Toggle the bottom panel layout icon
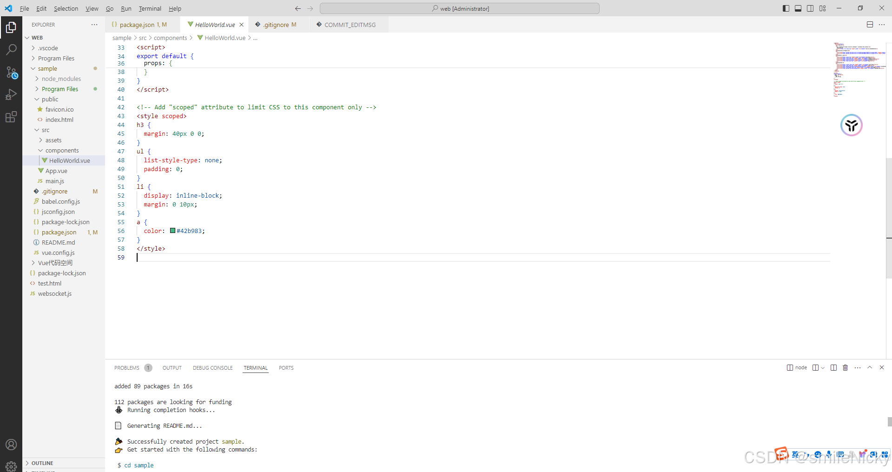Screen dimensions: 892x472 pos(798,8)
